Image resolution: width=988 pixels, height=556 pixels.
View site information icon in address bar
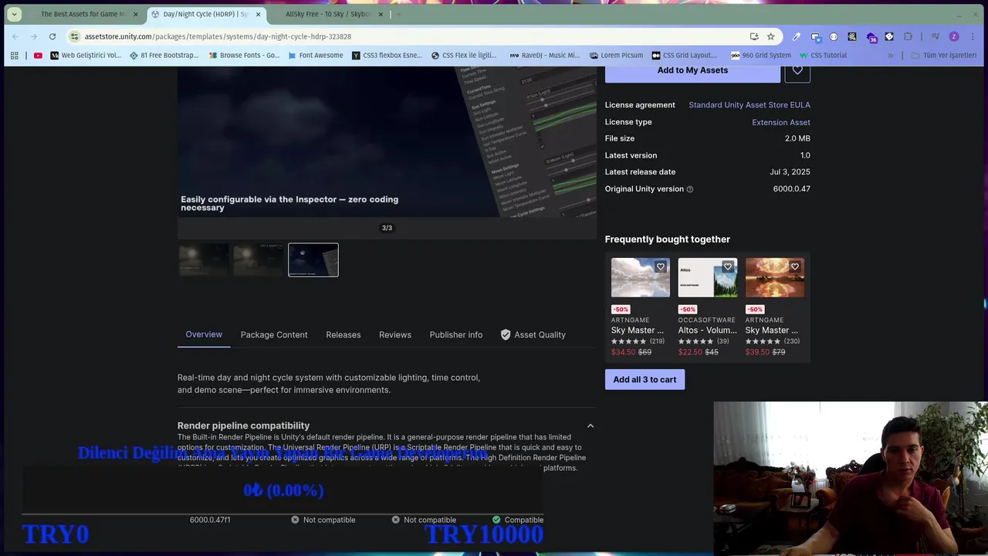coord(75,36)
